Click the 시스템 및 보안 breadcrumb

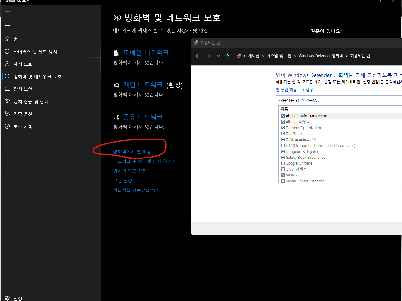(x=279, y=56)
